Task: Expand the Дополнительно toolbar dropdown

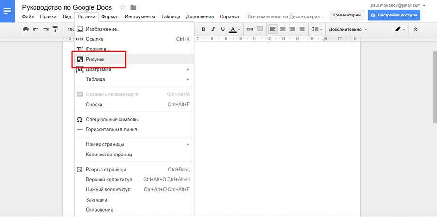Action: [348, 29]
